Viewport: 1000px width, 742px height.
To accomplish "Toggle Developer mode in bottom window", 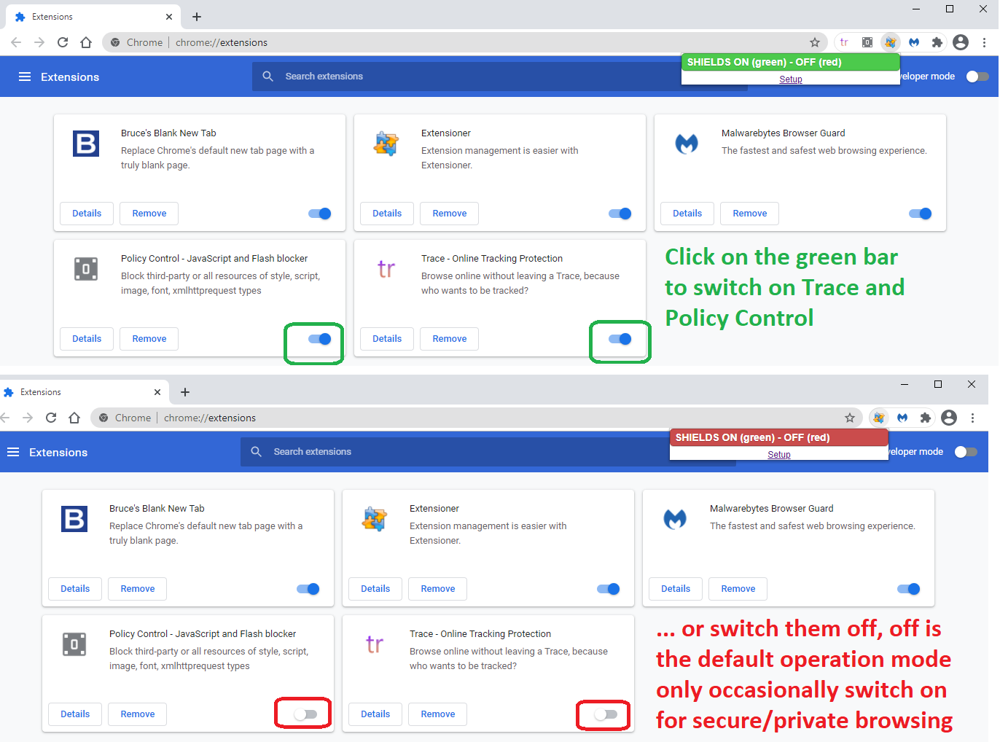I will coord(966,452).
